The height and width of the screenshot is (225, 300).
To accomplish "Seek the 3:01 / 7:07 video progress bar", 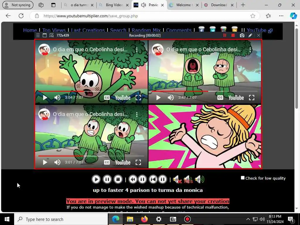I will 91,156.
